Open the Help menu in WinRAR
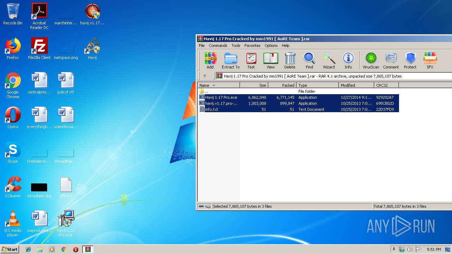The height and width of the screenshot is (254, 452). [x=286, y=46]
